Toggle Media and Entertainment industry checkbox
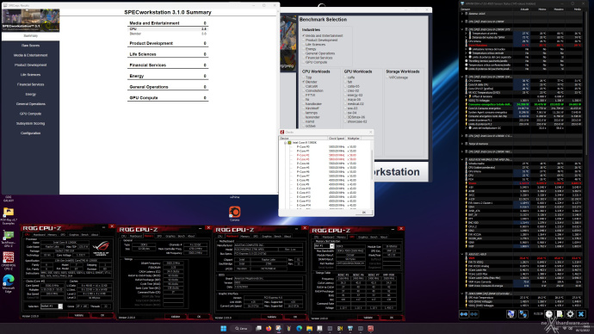The height and width of the screenshot is (334, 594). [303, 35]
